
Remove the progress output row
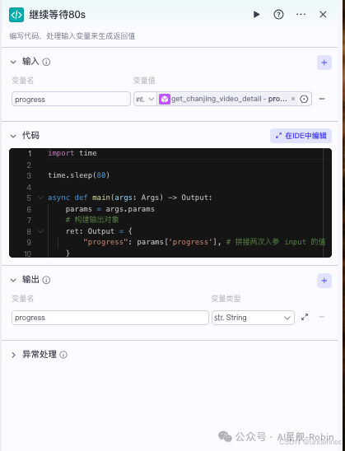click(x=322, y=317)
